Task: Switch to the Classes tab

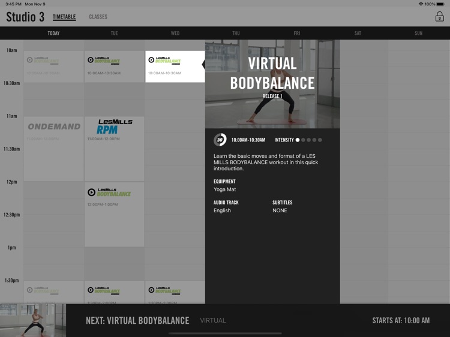Action: [98, 17]
